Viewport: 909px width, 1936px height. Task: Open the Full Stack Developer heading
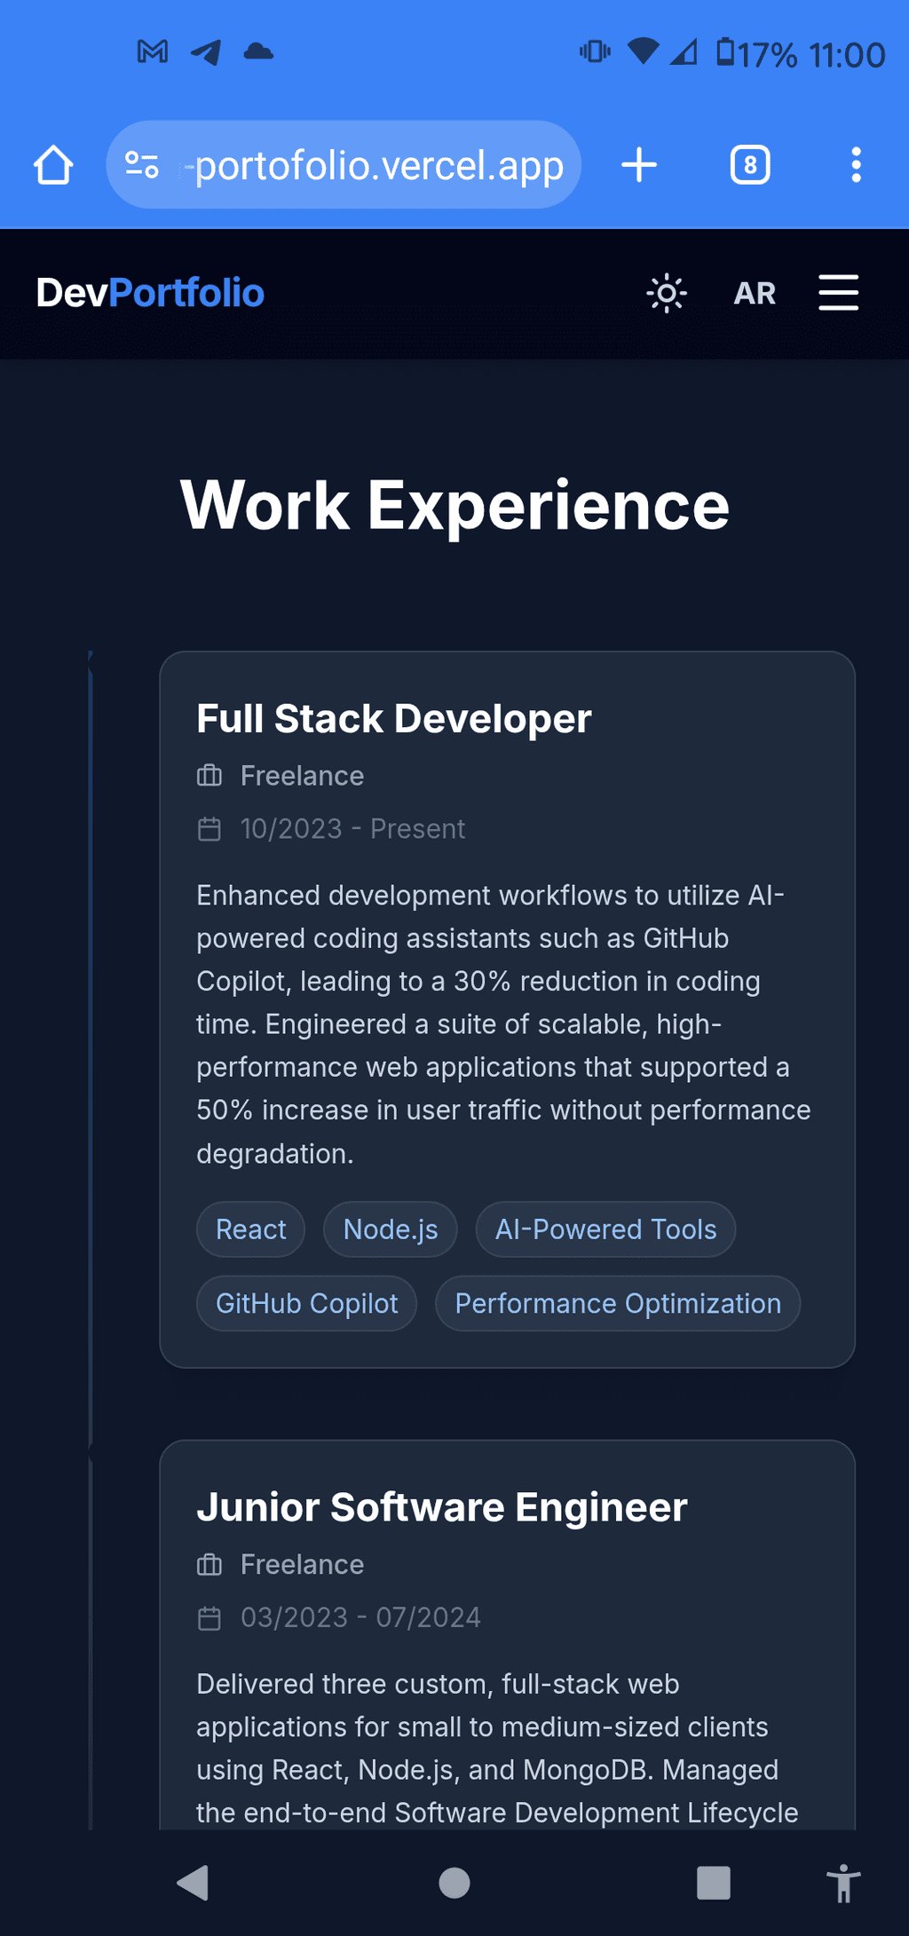(394, 718)
